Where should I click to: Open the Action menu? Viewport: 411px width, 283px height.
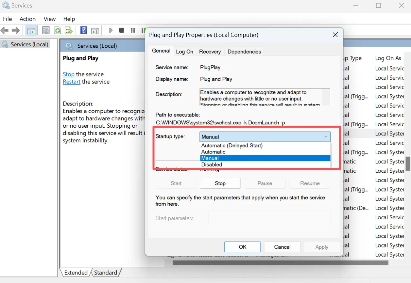coord(27,19)
